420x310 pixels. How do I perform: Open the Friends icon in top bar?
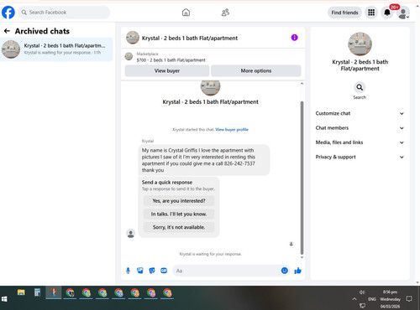[x=225, y=13]
